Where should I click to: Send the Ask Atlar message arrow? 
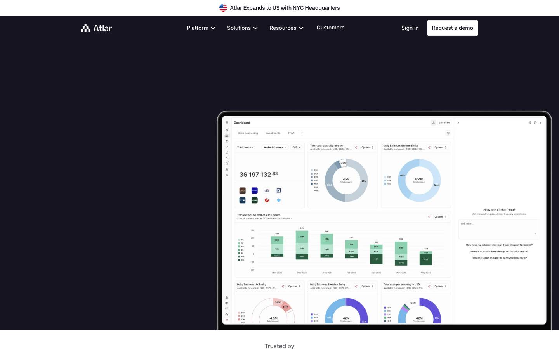click(x=535, y=234)
